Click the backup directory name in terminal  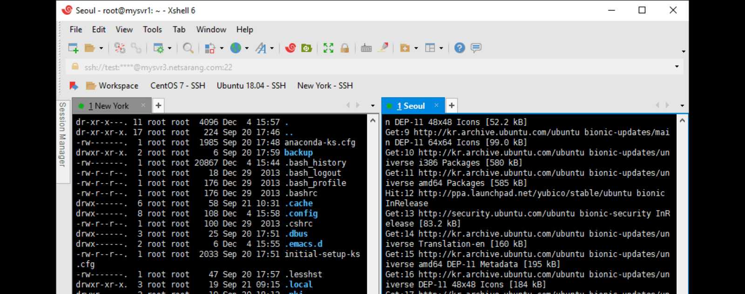click(298, 153)
